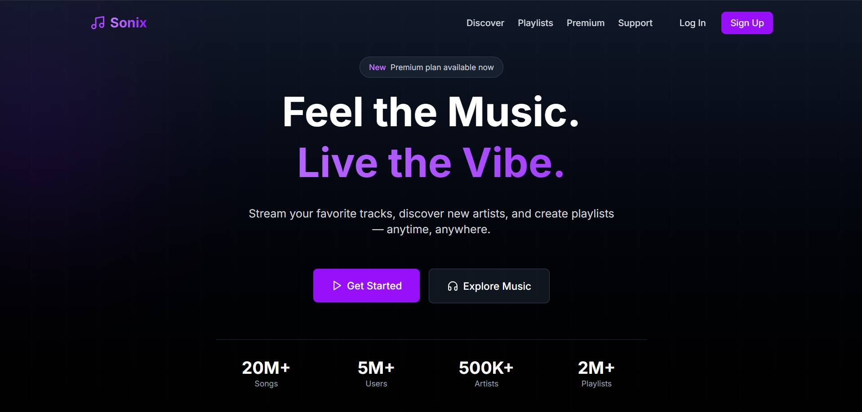Click the Sonix brand name text

[x=129, y=23]
